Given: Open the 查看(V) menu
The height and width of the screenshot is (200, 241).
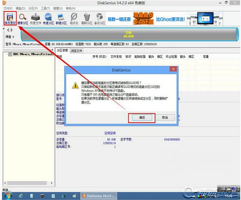Looking at the screenshot, I should click(x=58, y=8).
